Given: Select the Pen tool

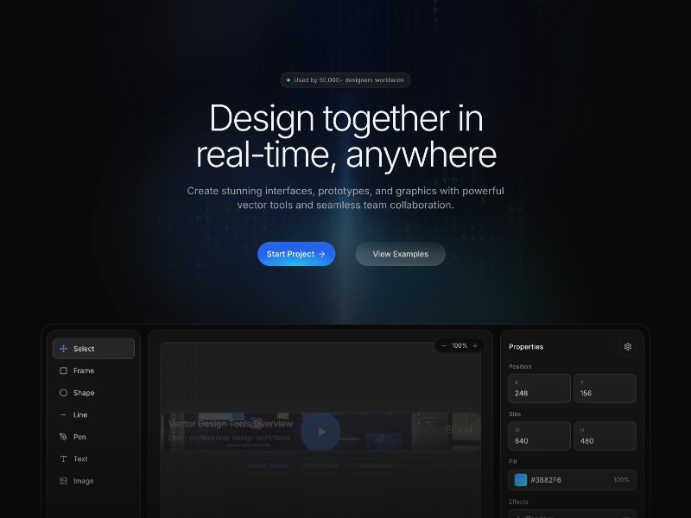Looking at the screenshot, I should pos(78,437).
